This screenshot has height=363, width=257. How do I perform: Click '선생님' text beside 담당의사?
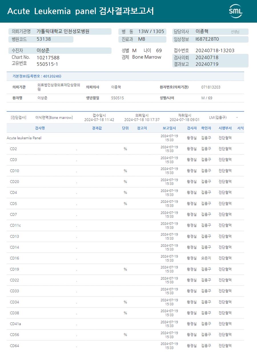pos(235,32)
